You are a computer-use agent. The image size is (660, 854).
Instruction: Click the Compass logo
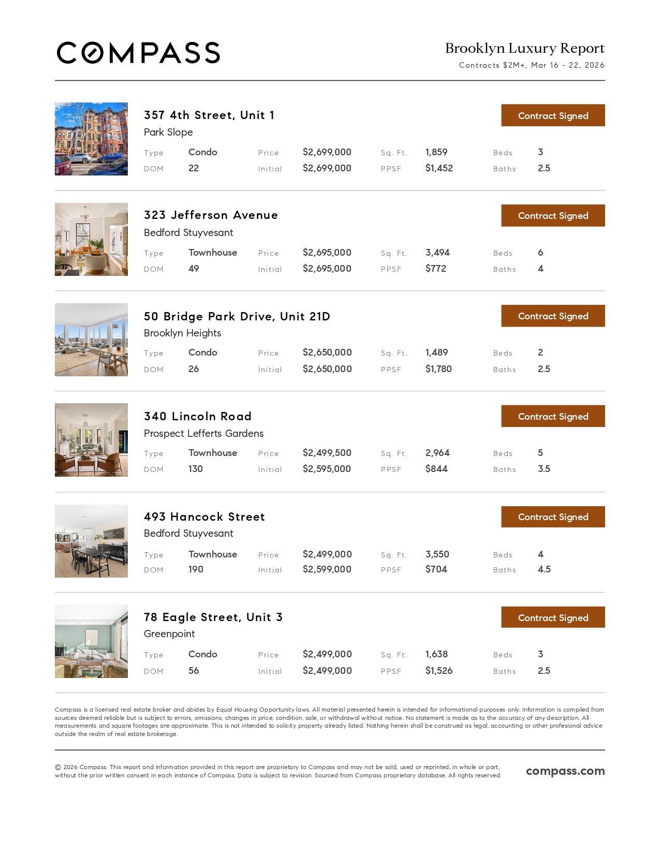tap(138, 53)
